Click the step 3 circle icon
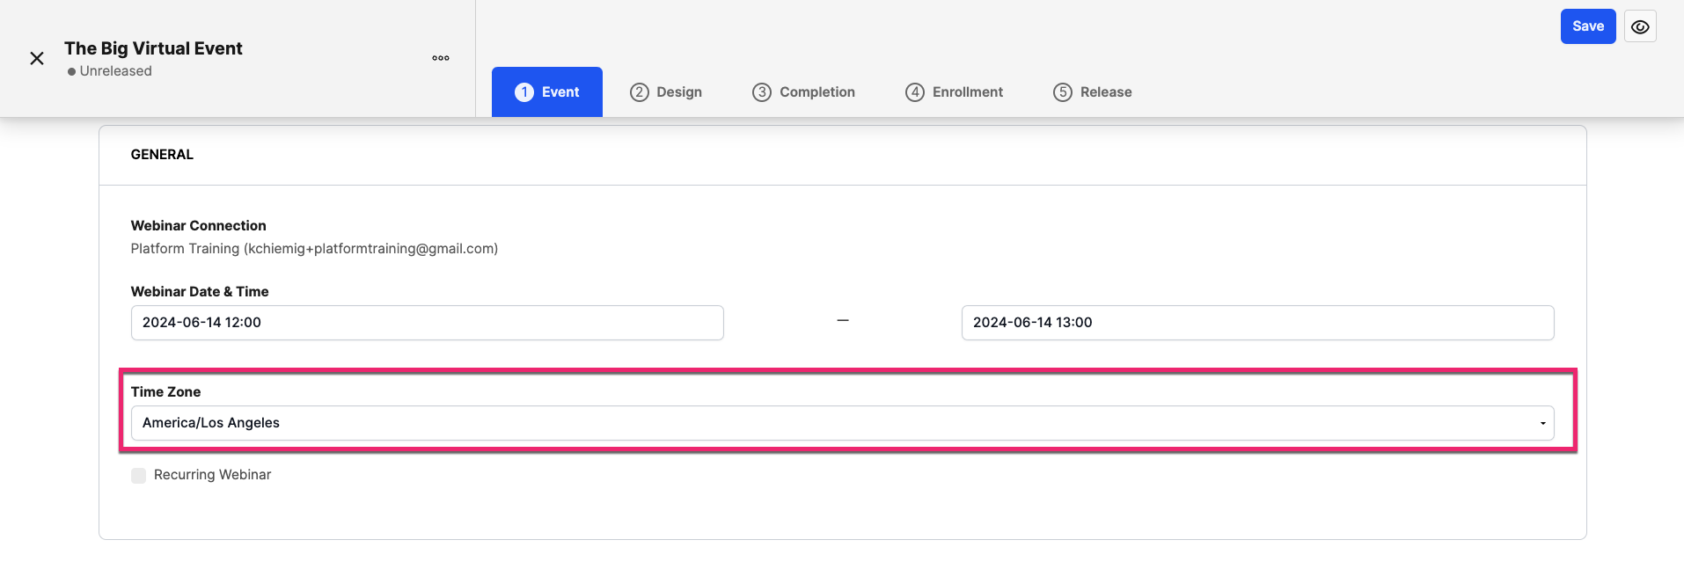The height and width of the screenshot is (562, 1684). 762,92
